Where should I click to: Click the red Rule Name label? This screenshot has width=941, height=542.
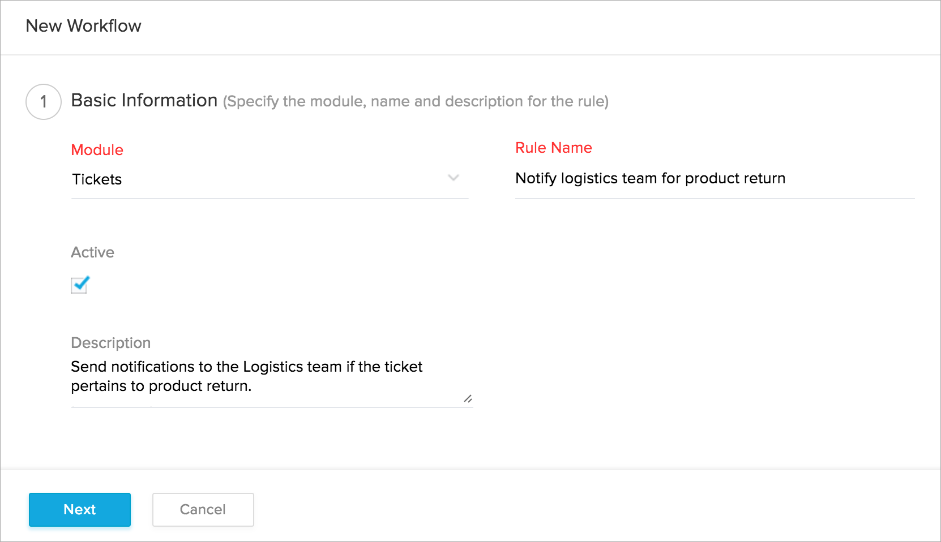click(553, 148)
